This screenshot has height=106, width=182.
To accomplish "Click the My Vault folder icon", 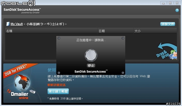I will (x=8, y=24).
